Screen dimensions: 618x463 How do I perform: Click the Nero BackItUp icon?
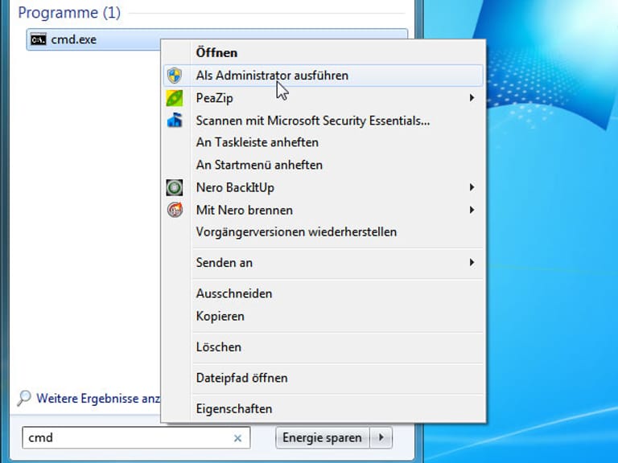175,187
